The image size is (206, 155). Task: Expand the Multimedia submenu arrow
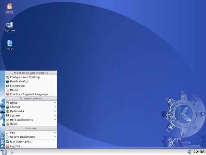coord(55,111)
